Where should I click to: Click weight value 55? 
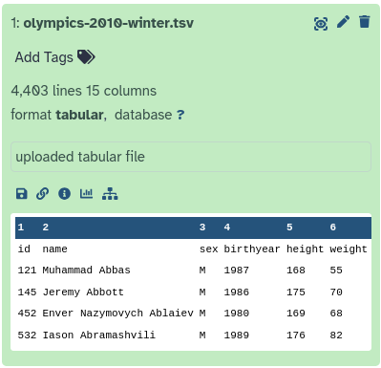336,271
